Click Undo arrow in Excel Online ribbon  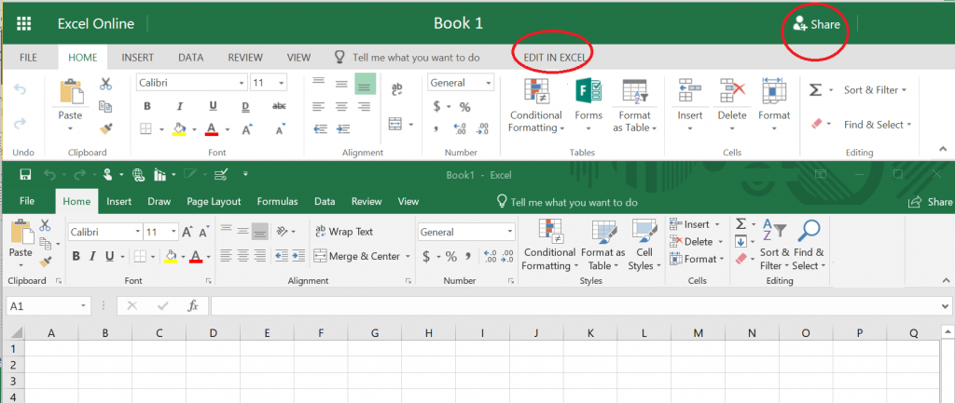pyautogui.click(x=21, y=90)
